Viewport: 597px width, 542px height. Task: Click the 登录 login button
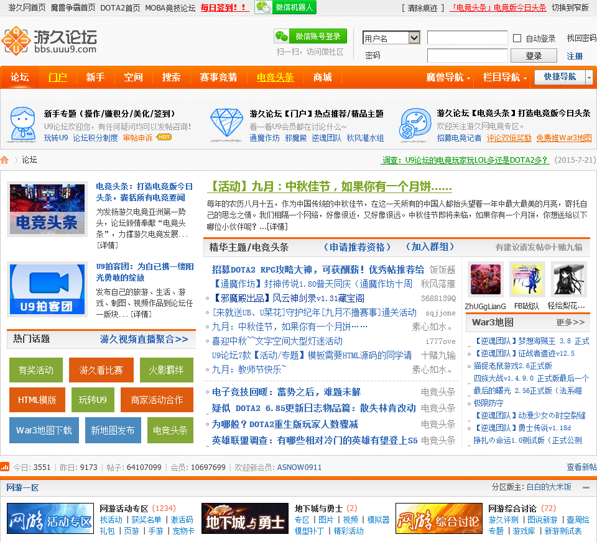(x=534, y=56)
